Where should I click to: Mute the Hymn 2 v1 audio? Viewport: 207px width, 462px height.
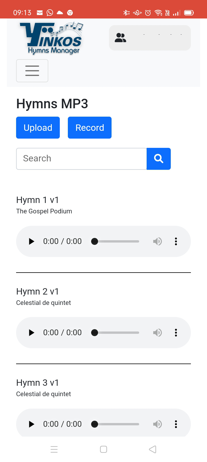157,333
